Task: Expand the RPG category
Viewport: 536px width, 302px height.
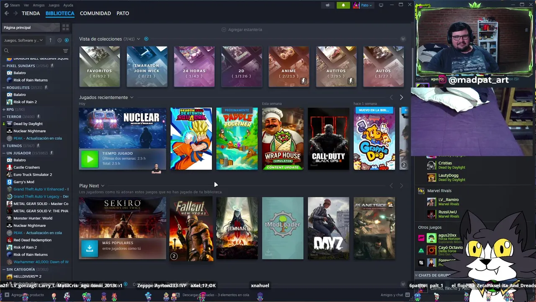Action: [4, 109]
